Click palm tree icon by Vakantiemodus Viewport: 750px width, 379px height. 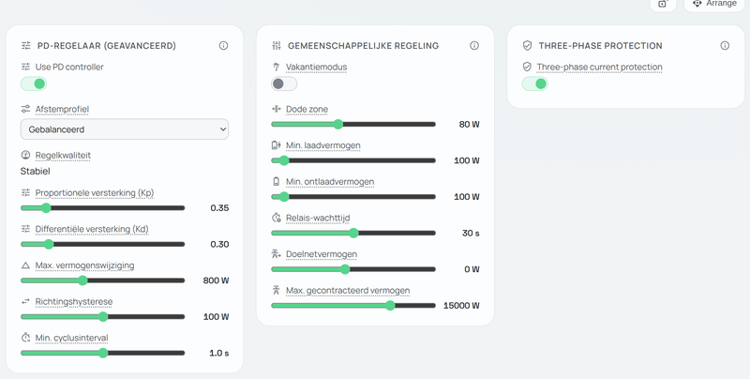276,67
